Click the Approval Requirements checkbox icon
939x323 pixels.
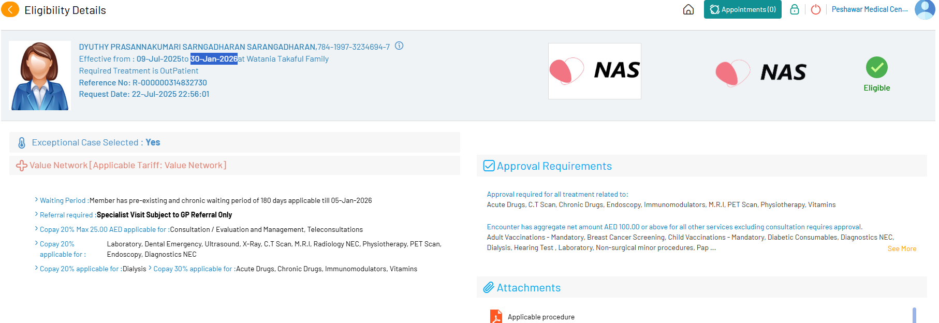point(489,166)
